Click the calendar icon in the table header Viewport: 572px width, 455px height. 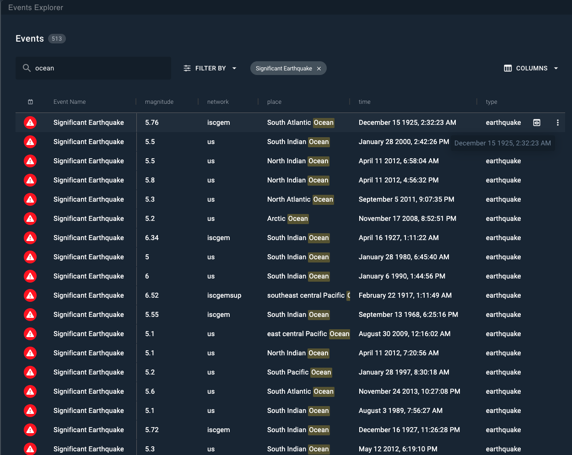(x=30, y=102)
